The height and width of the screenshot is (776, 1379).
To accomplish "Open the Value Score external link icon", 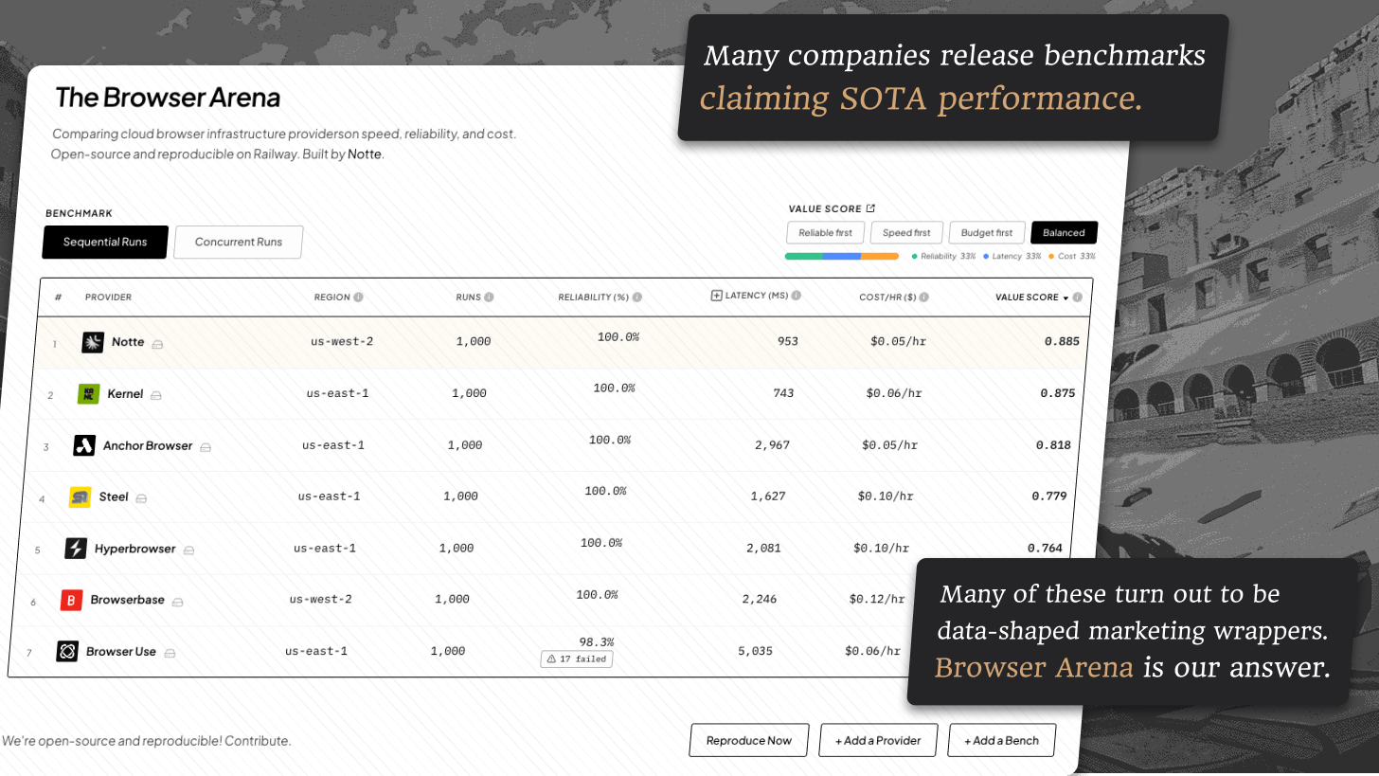I will [871, 208].
